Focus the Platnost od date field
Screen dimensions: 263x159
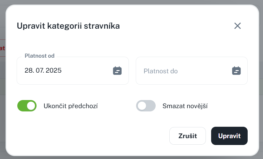tap(65, 71)
